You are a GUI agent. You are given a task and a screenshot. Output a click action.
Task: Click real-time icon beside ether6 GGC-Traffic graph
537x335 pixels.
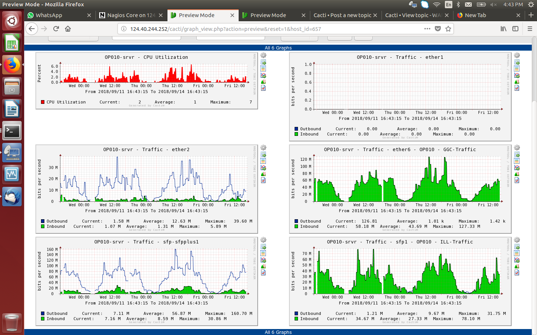click(x=517, y=167)
